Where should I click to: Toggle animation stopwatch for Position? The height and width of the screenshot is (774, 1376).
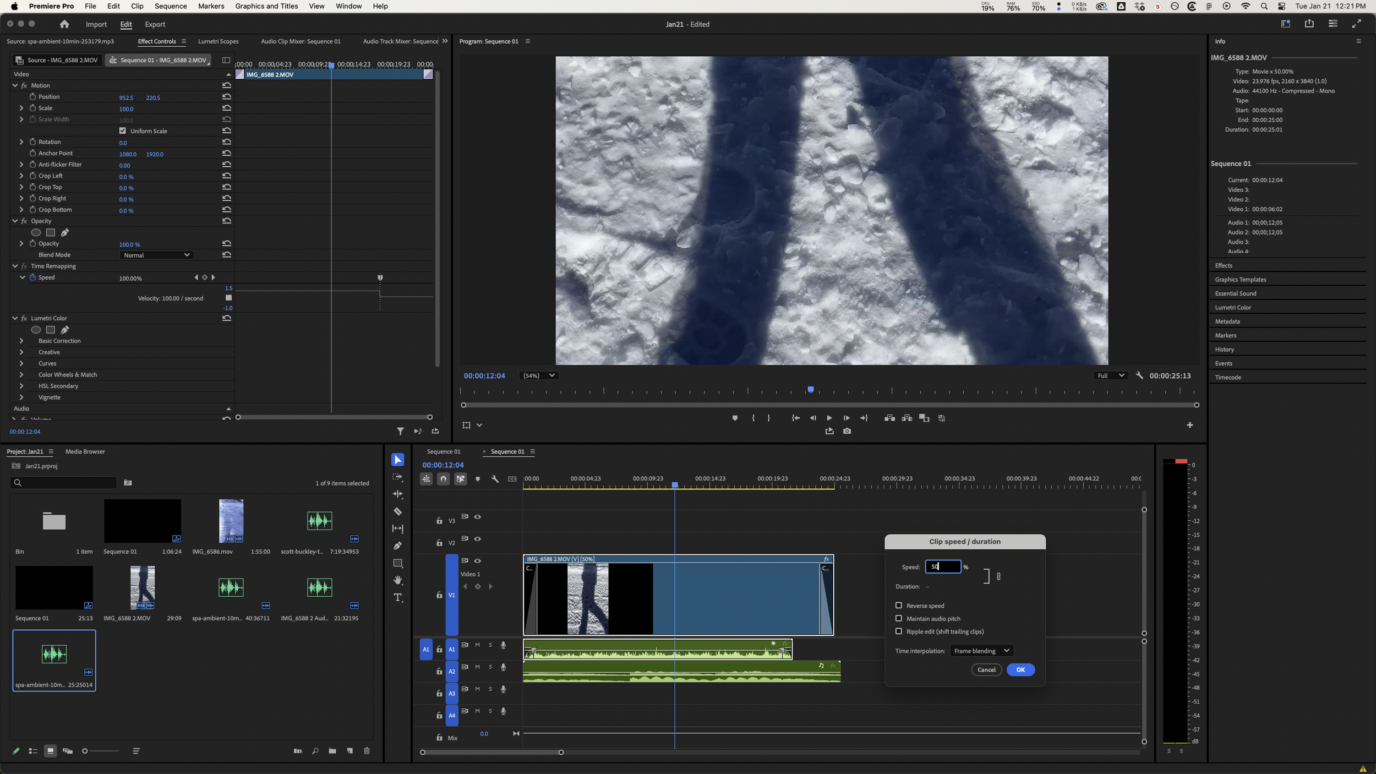coord(32,97)
